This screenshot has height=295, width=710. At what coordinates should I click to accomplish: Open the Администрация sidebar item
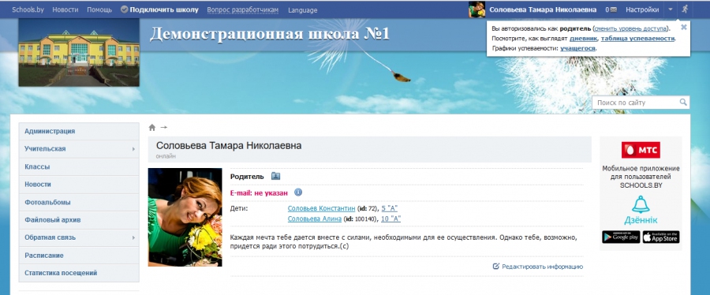(79, 131)
